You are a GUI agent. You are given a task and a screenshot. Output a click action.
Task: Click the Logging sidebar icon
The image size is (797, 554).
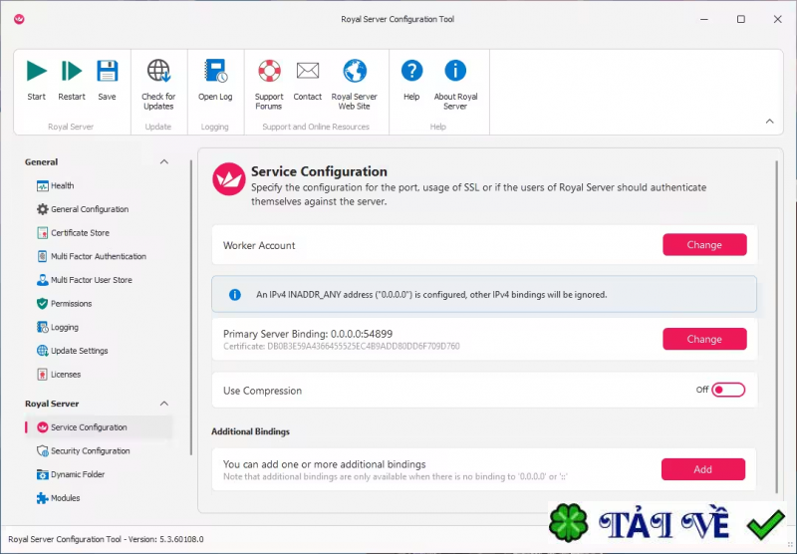tap(42, 327)
